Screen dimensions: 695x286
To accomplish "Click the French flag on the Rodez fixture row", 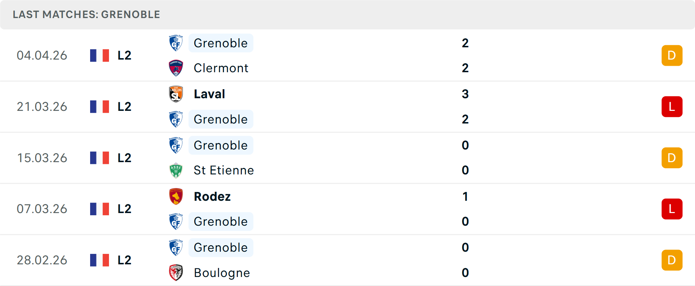I will [100, 209].
